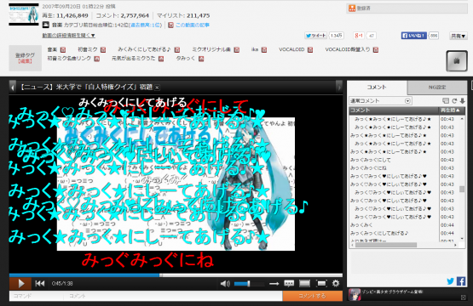Open player settings gear icon
This screenshot has height=306, width=473.
click(336, 283)
